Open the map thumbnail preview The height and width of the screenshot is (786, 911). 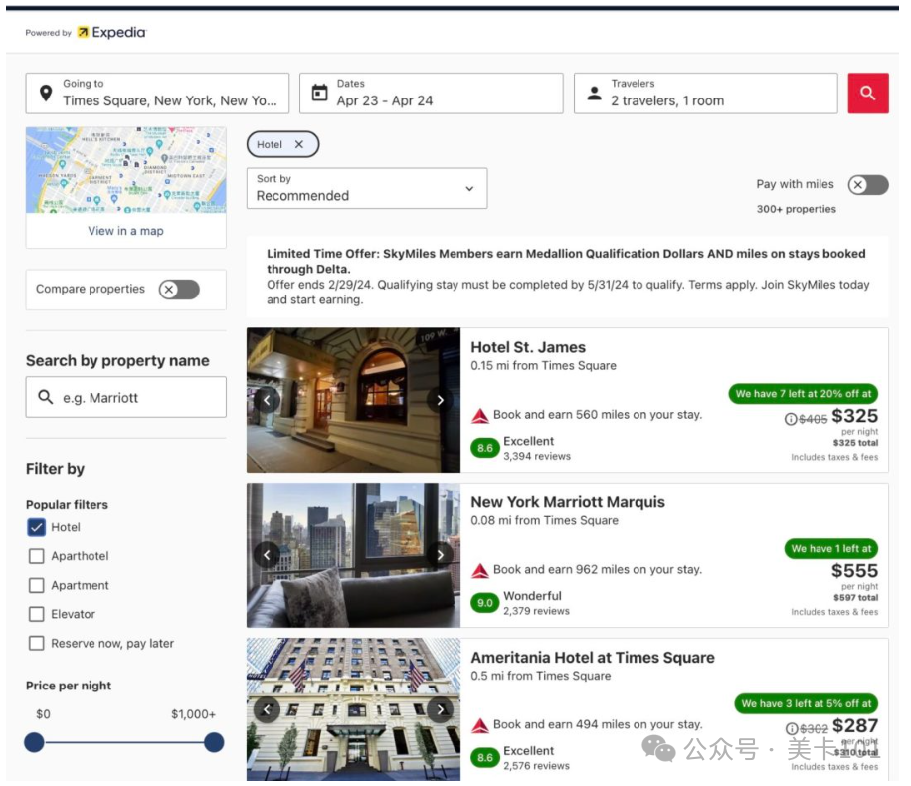[x=126, y=170]
